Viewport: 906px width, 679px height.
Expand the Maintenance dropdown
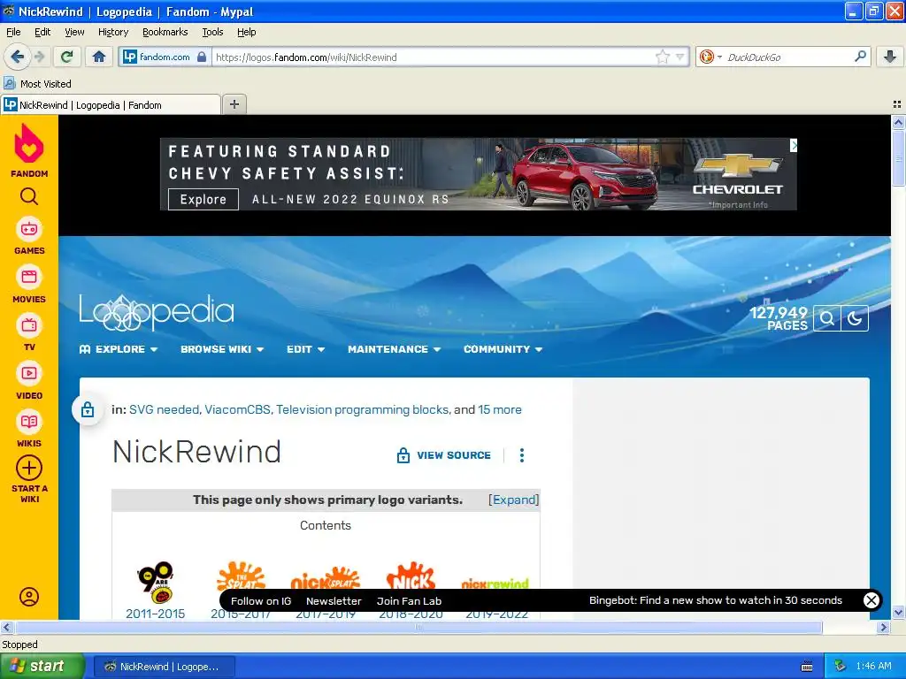(x=394, y=349)
